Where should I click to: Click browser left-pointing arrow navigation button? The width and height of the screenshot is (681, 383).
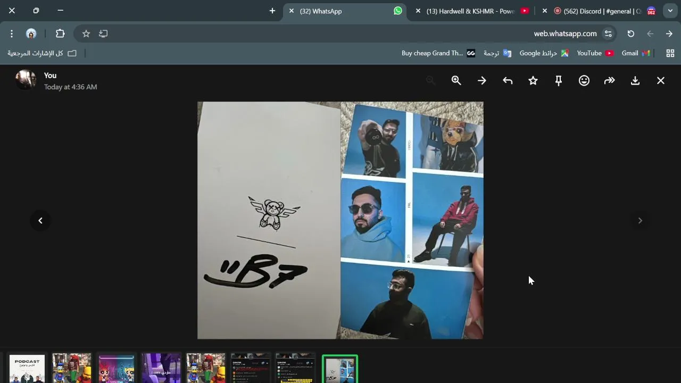point(650,34)
